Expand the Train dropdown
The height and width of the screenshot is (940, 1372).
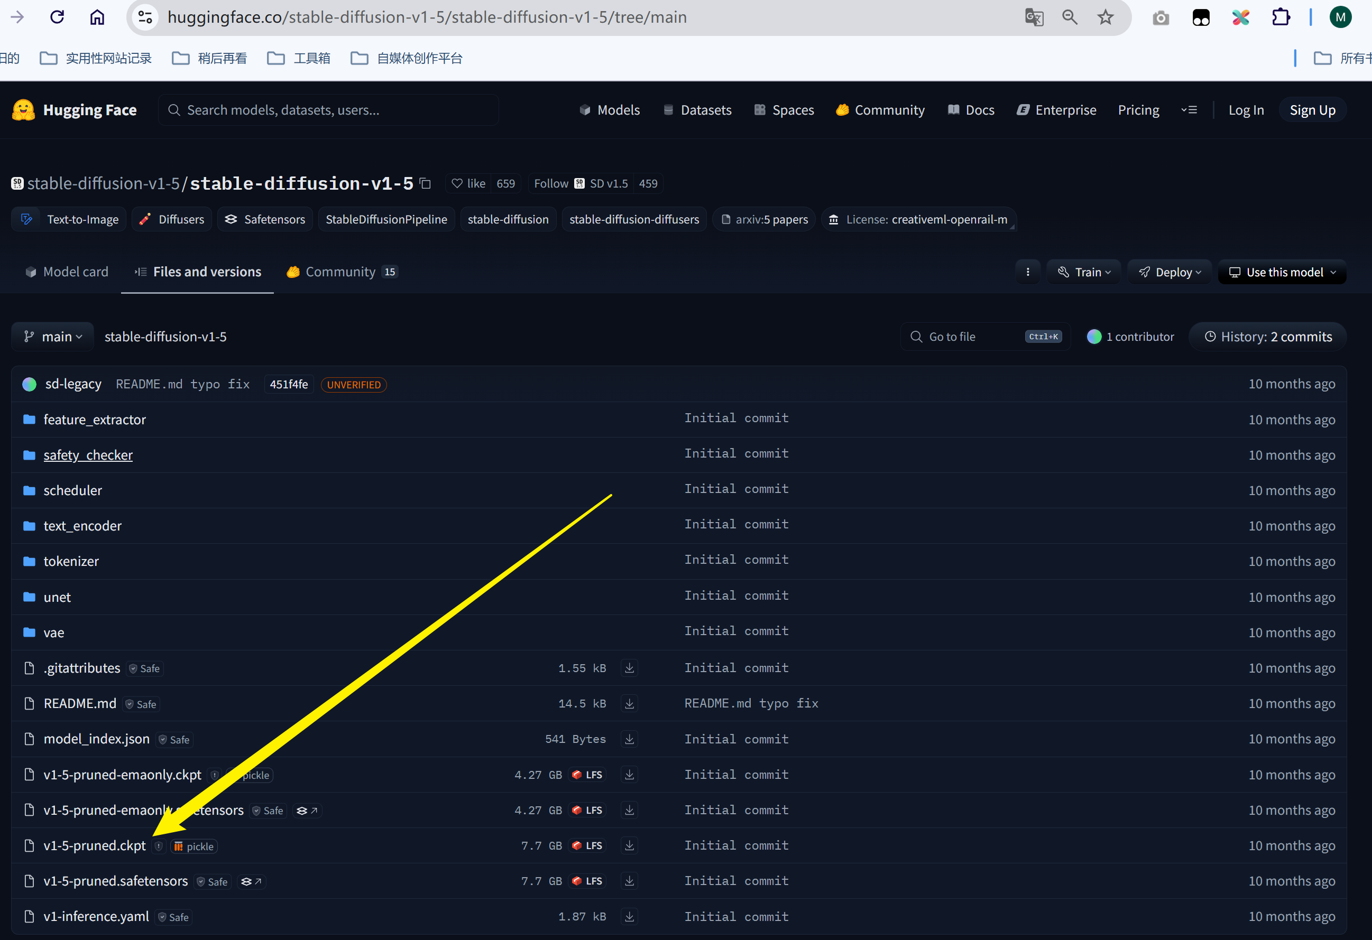(x=1084, y=272)
